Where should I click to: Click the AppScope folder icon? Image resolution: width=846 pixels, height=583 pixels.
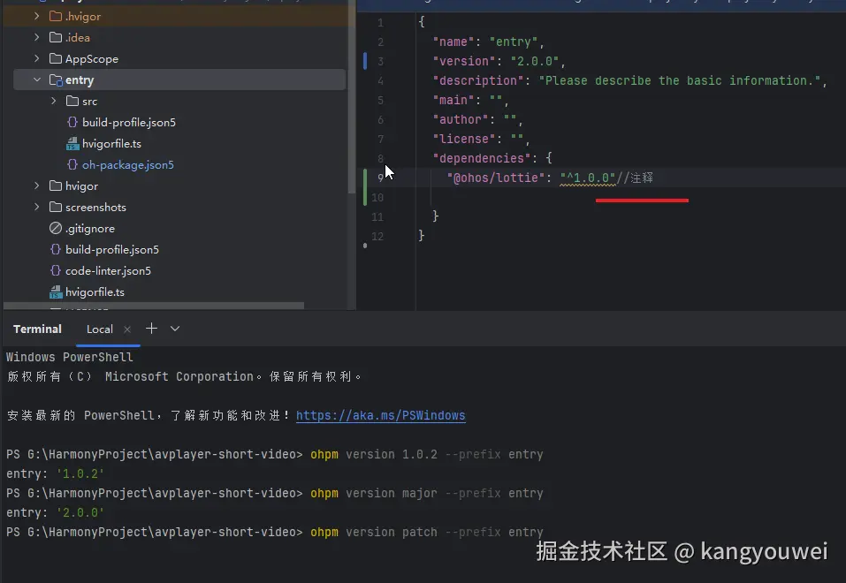pos(56,58)
